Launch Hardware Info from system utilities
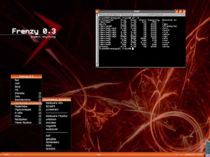The width and height of the screenshot is (210, 157). [x=54, y=103]
